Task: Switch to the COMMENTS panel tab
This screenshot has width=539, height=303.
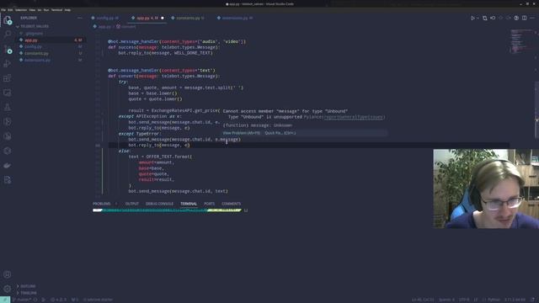Action: tap(232, 204)
